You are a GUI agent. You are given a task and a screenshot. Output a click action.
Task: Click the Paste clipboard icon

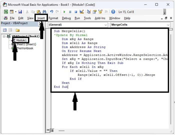pyautogui.click(x=38, y=12)
